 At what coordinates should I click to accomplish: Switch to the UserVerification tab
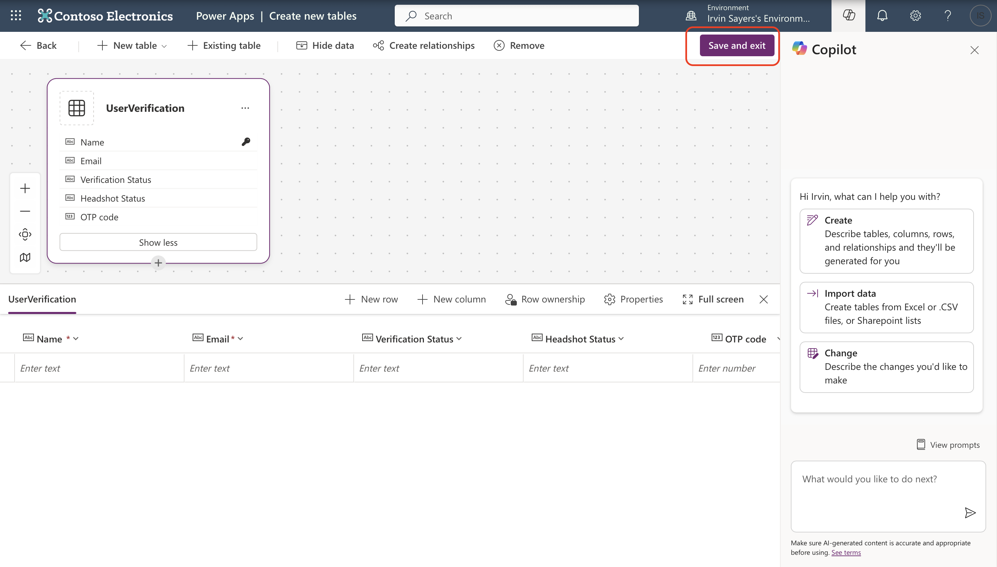tap(42, 299)
